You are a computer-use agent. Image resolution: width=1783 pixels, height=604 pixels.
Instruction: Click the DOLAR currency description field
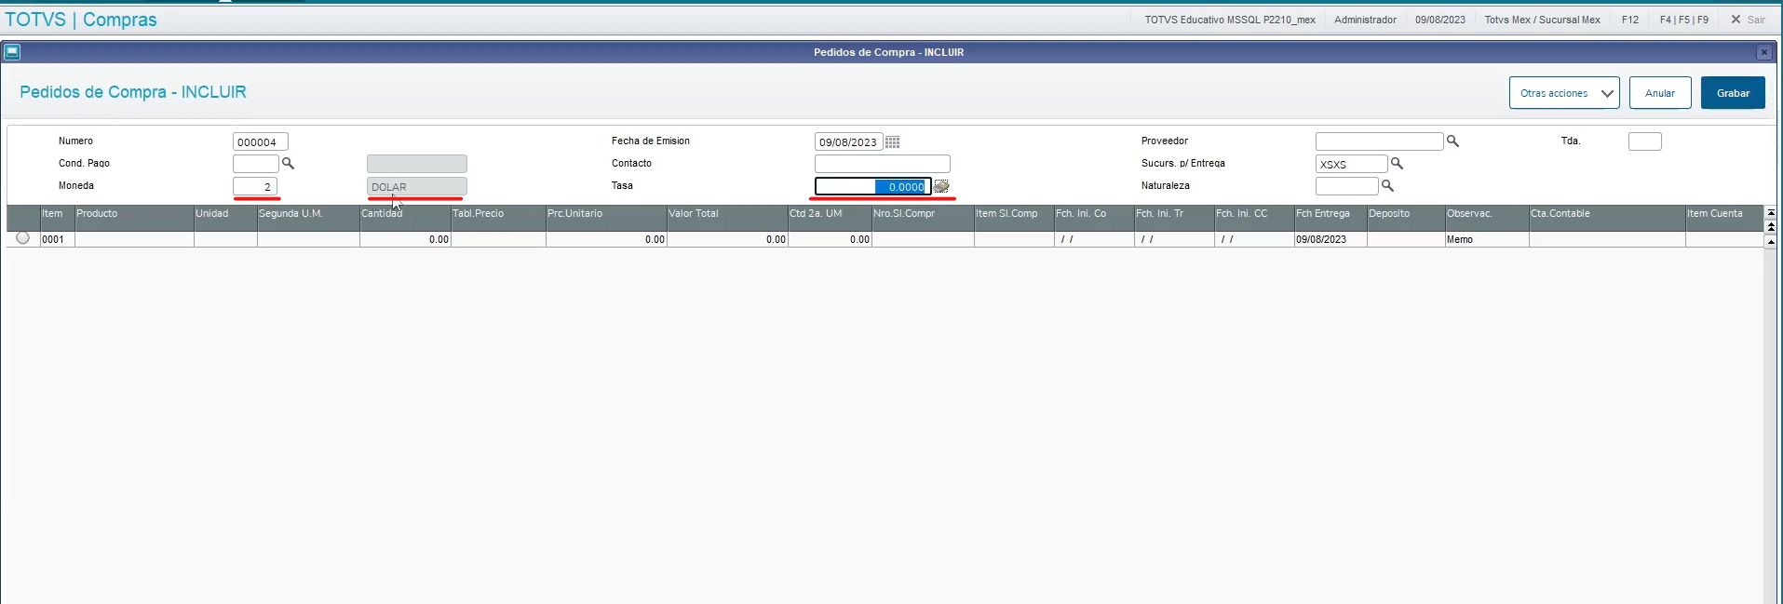coord(417,186)
